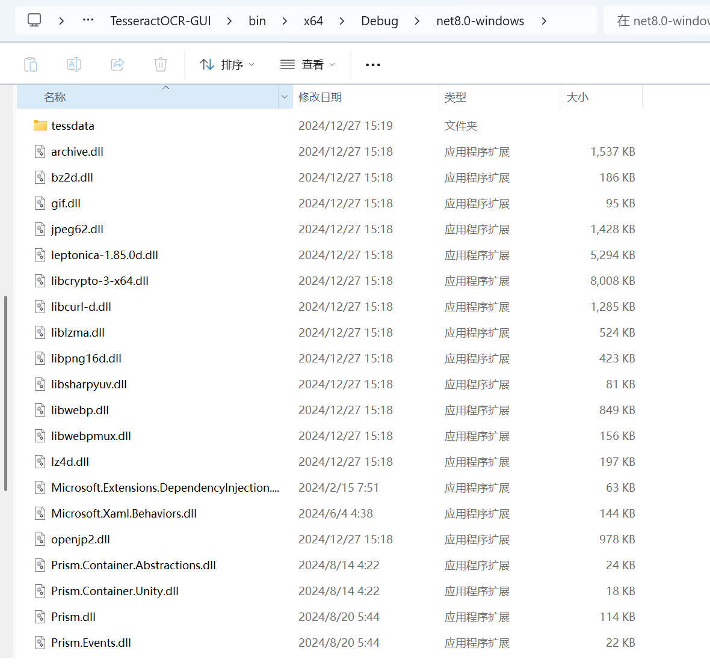Navigate to bin breadcrumb folder
The width and height of the screenshot is (710, 666).
coord(257,21)
